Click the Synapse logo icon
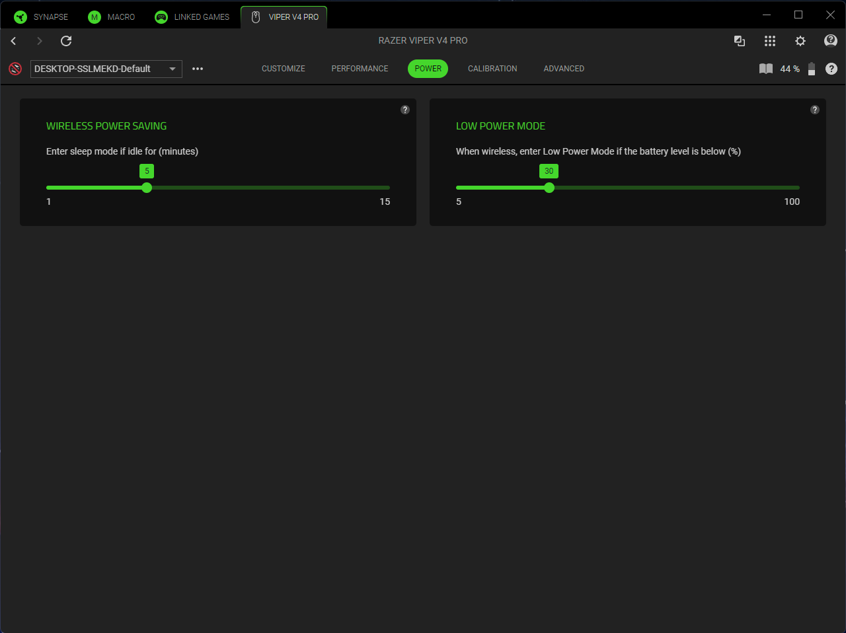Viewport: 846px width, 633px height. tap(20, 17)
